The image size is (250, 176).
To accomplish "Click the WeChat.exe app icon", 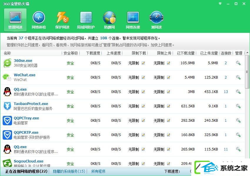I will 7,77.
